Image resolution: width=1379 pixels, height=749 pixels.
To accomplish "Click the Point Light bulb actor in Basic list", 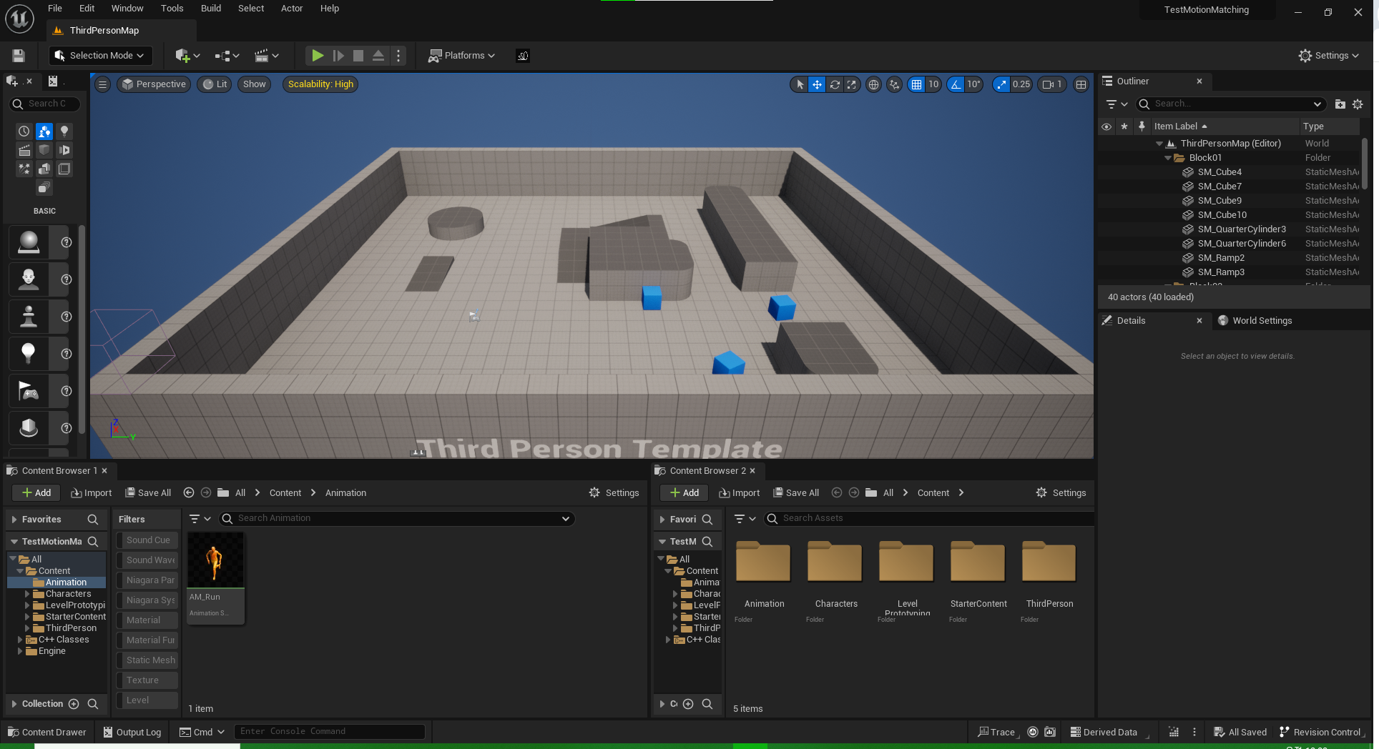I will click(x=29, y=354).
